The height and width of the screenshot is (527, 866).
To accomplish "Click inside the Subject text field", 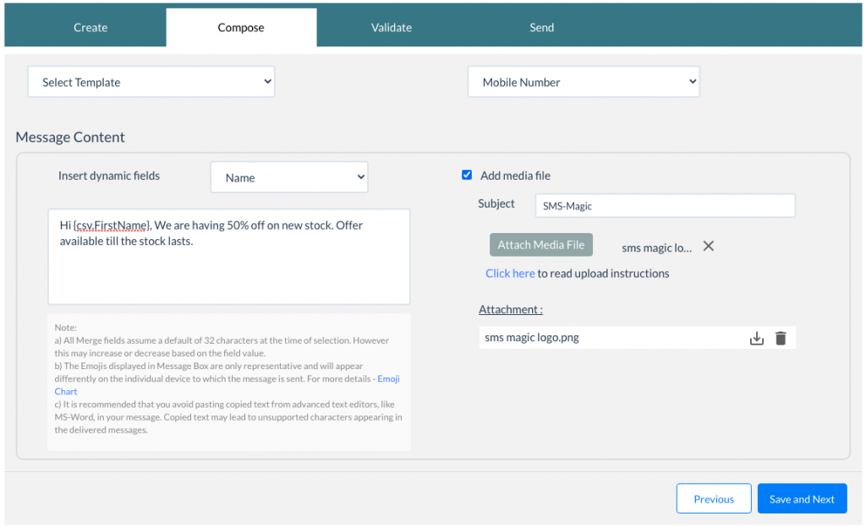I will click(x=665, y=205).
